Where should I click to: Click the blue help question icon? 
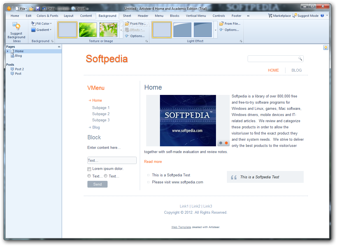pos(322,16)
